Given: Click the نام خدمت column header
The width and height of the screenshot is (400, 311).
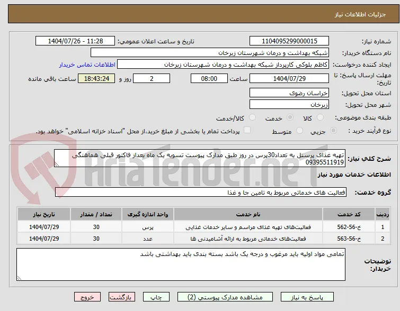Looking at the screenshot, I should coord(248,214).
